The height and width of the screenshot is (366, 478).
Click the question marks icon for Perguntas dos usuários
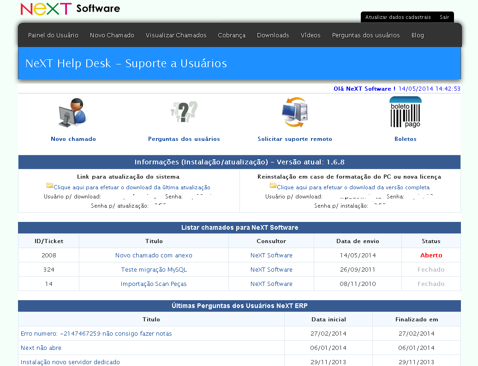click(x=184, y=110)
